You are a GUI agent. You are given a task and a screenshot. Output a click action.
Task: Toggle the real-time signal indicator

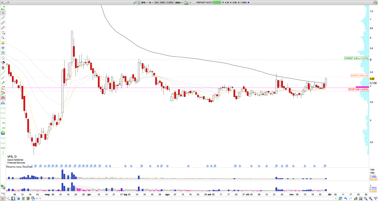(135, 2)
